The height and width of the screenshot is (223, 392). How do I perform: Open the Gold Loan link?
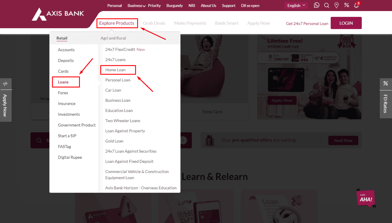coord(114,141)
